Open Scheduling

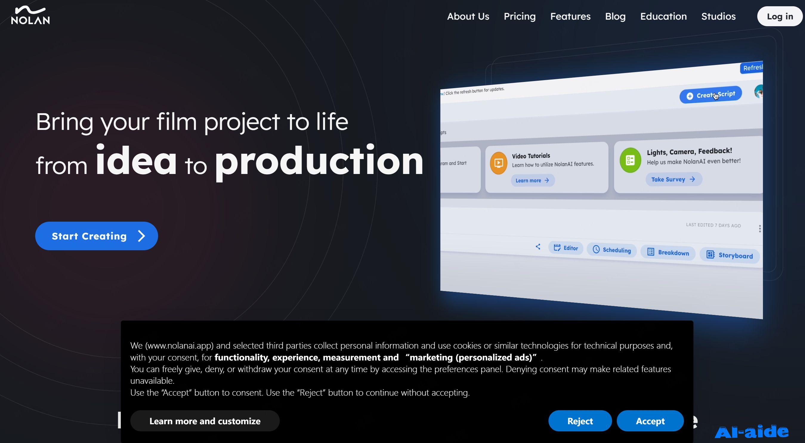[611, 250]
